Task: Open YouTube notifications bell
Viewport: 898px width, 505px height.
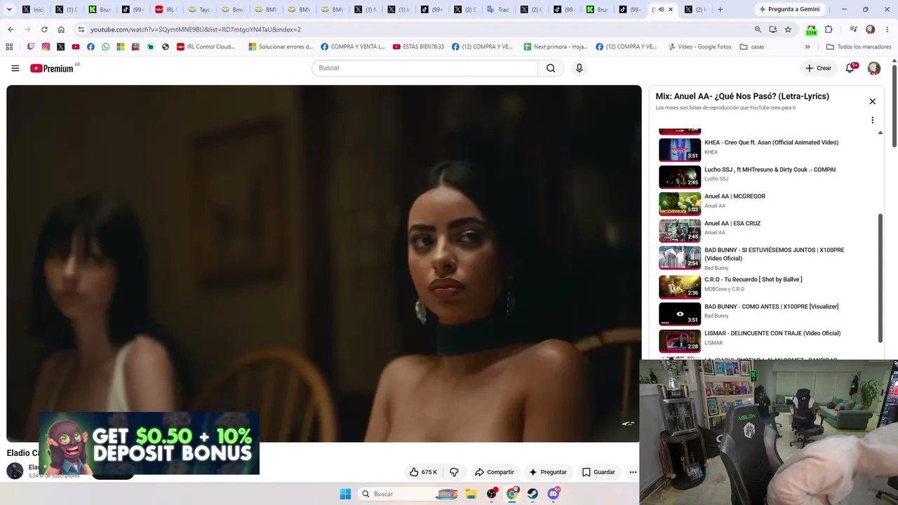Action: coord(850,68)
